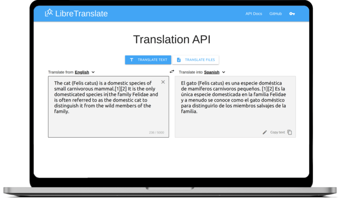Image resolution: width=340 pixels, height=198 pixels.
Task: Click the LibreTranslate logo icon
Action: coord(49,13)
